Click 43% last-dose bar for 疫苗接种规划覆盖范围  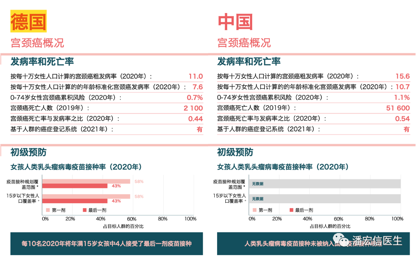pyautogui.click(x=75, y=186)
